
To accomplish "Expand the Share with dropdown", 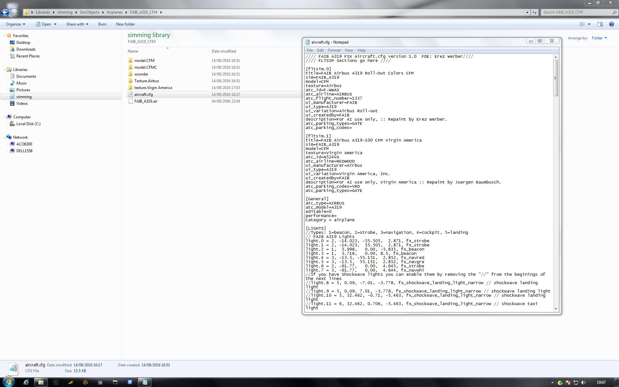I will tap(77, 24).
